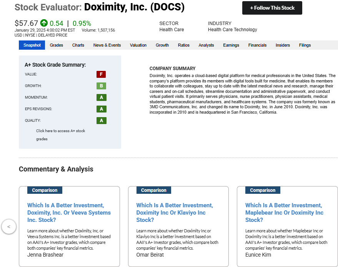Click the A+ Stock Grade Summary heading

(55, 65)
